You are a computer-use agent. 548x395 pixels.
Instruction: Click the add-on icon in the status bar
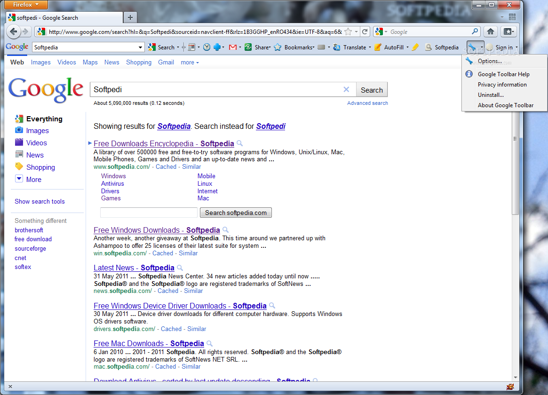click(x=510, y=386)
